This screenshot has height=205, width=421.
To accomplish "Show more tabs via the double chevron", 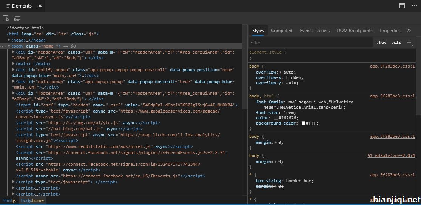I will 409,30.
